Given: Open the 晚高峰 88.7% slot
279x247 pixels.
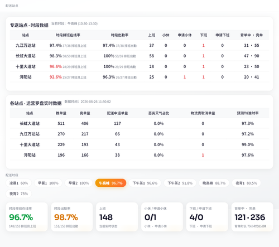Looking at the screenshot, I should pos(214,183).
